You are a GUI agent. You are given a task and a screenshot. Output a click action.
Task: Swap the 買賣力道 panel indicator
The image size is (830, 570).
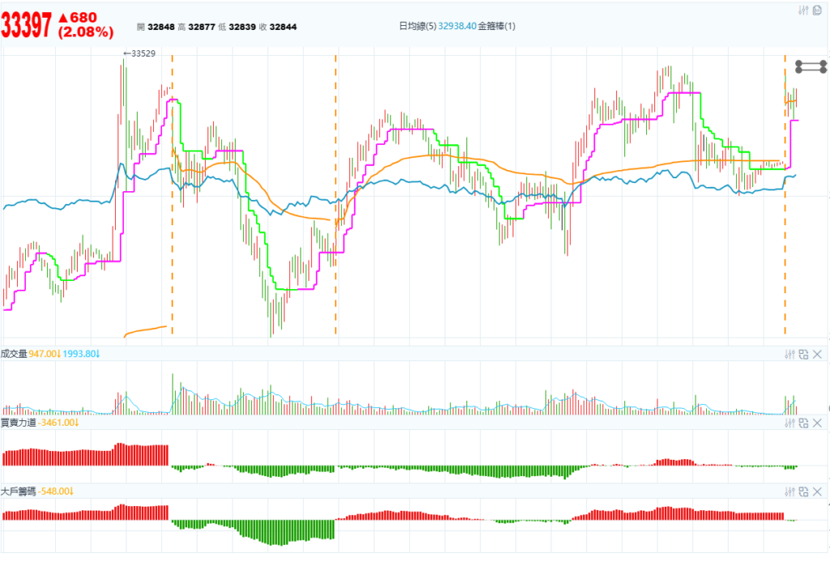tap(803, 423)
